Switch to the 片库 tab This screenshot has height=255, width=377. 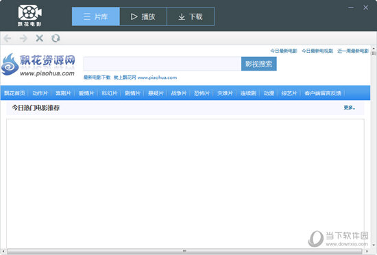(x=96, y=16)
